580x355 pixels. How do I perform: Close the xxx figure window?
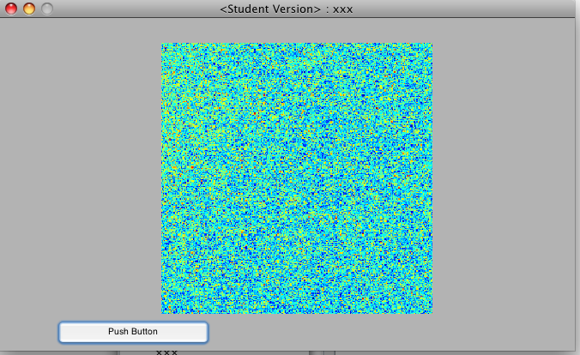coord(11,9)
